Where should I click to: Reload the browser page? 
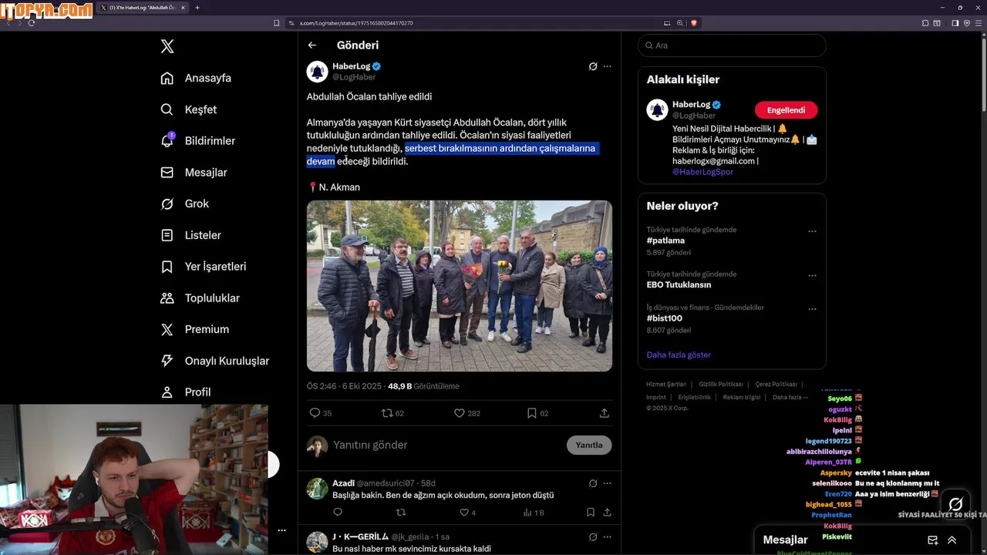coord(31,23)
